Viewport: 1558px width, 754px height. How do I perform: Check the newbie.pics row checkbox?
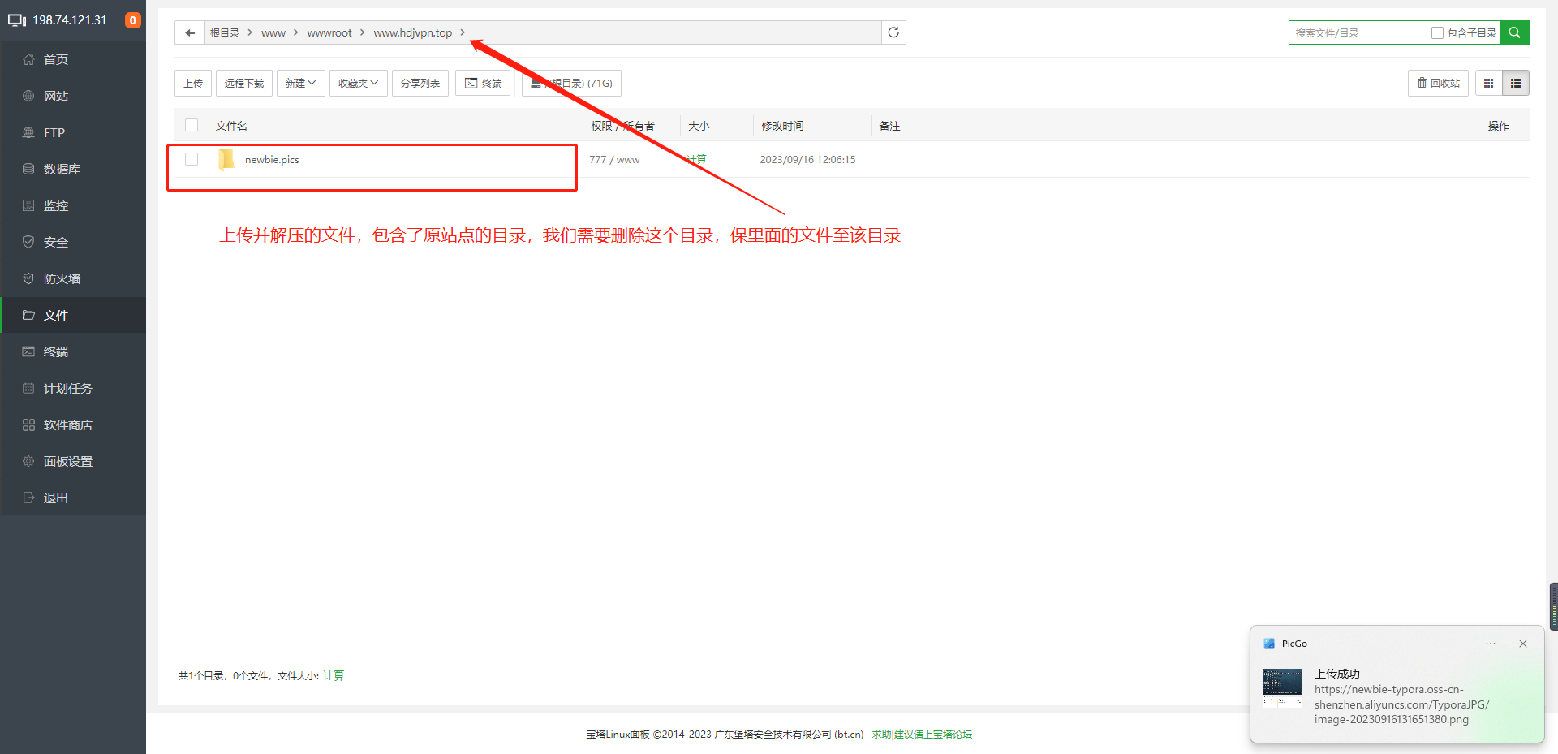pos(192,159)
